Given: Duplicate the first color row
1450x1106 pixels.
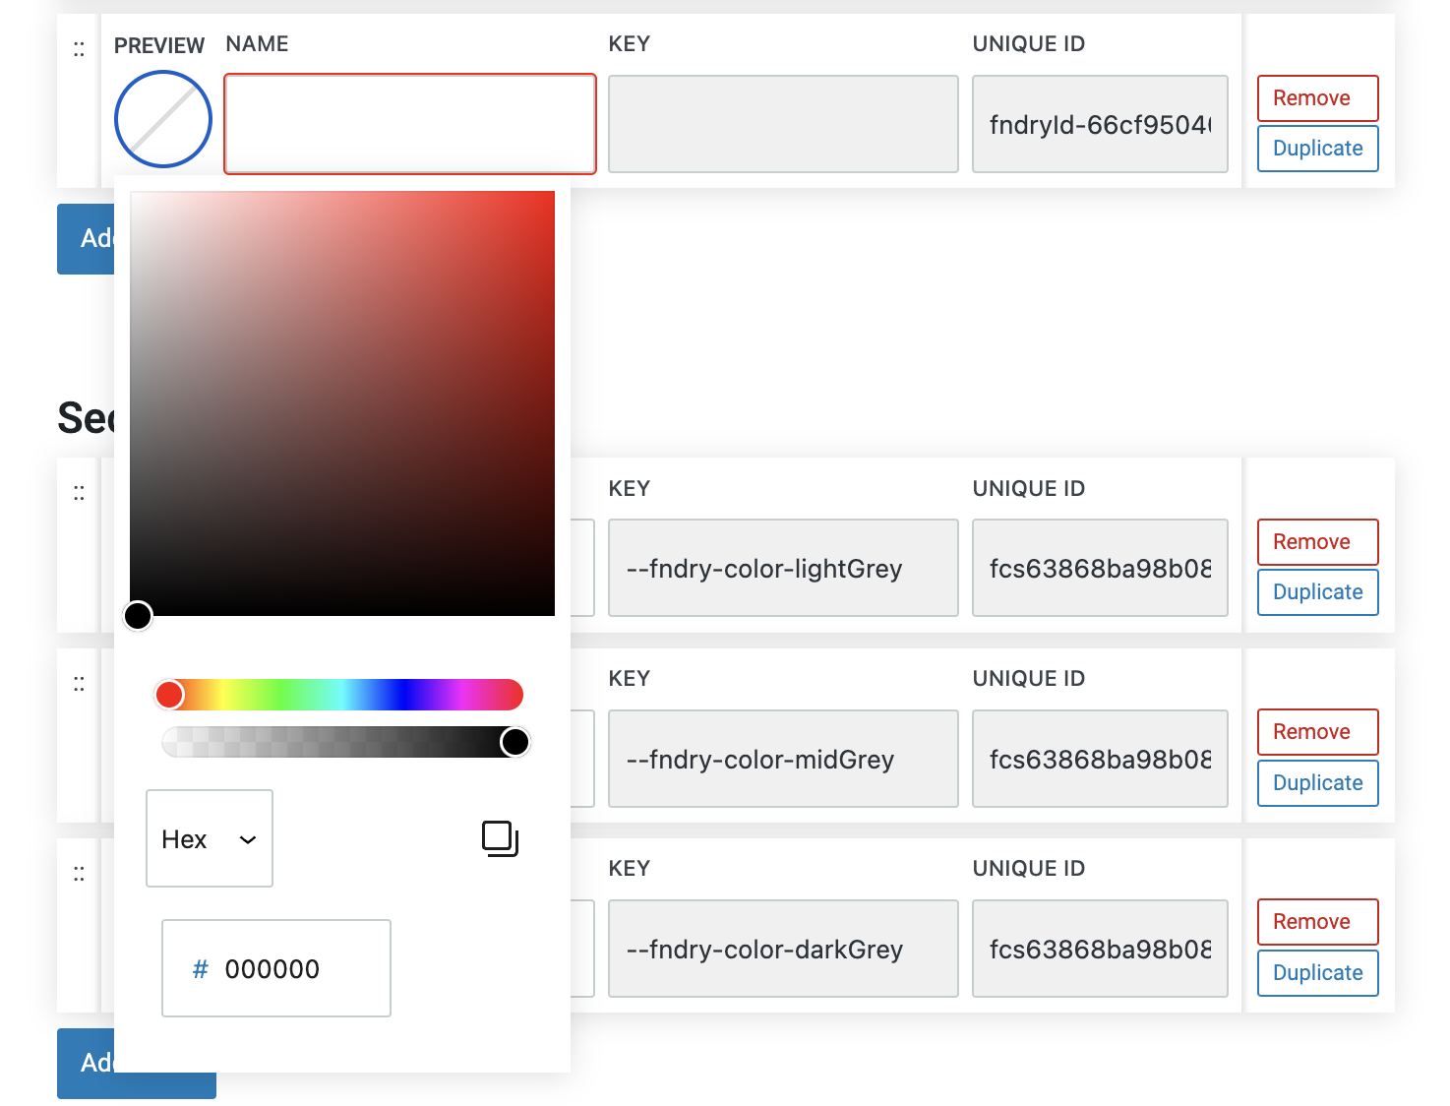Looking at the screenshot, I should [1317, 149].
